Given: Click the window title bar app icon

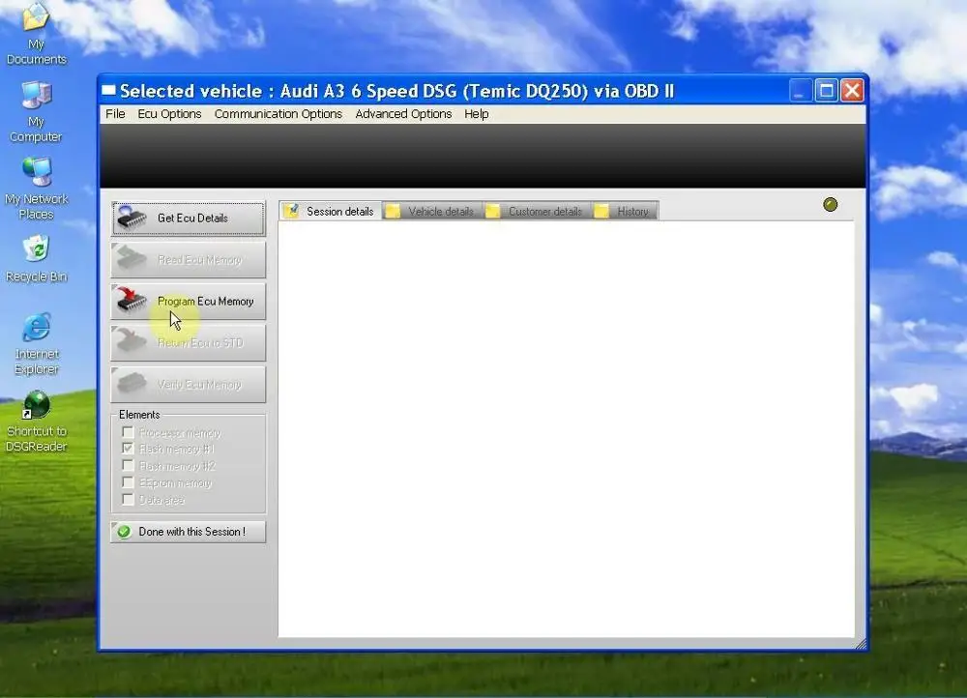Looking at the screenshot, I should tap(108, 91).
